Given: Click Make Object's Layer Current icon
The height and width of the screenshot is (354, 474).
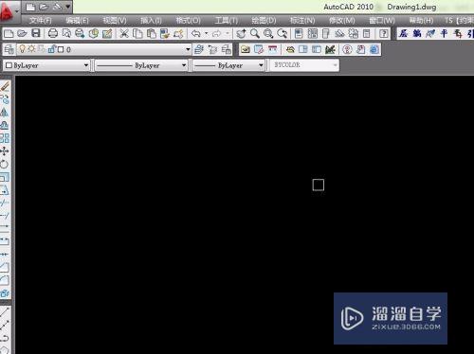Looking at the screenshot, I should click(x=199, y=49).
